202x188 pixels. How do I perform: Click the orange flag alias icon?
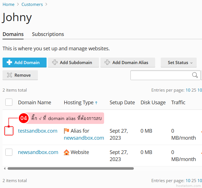66,131
